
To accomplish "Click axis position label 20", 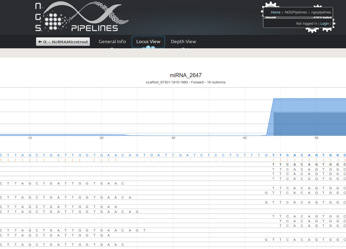I will pos(102,138).
